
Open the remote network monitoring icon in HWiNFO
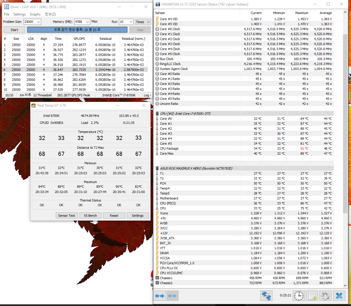pos(266,296)
